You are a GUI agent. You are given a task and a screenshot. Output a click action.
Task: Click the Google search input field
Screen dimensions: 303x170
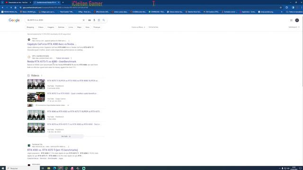pyautogui.click(x=54, y=20)
